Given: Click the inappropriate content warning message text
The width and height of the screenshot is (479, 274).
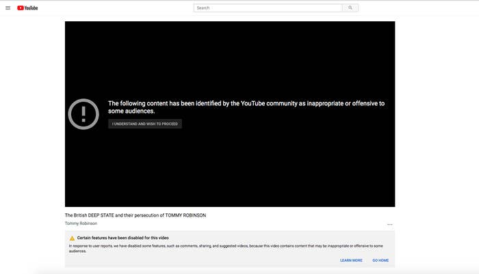Looking at the screenshot, I should point(246,107).
